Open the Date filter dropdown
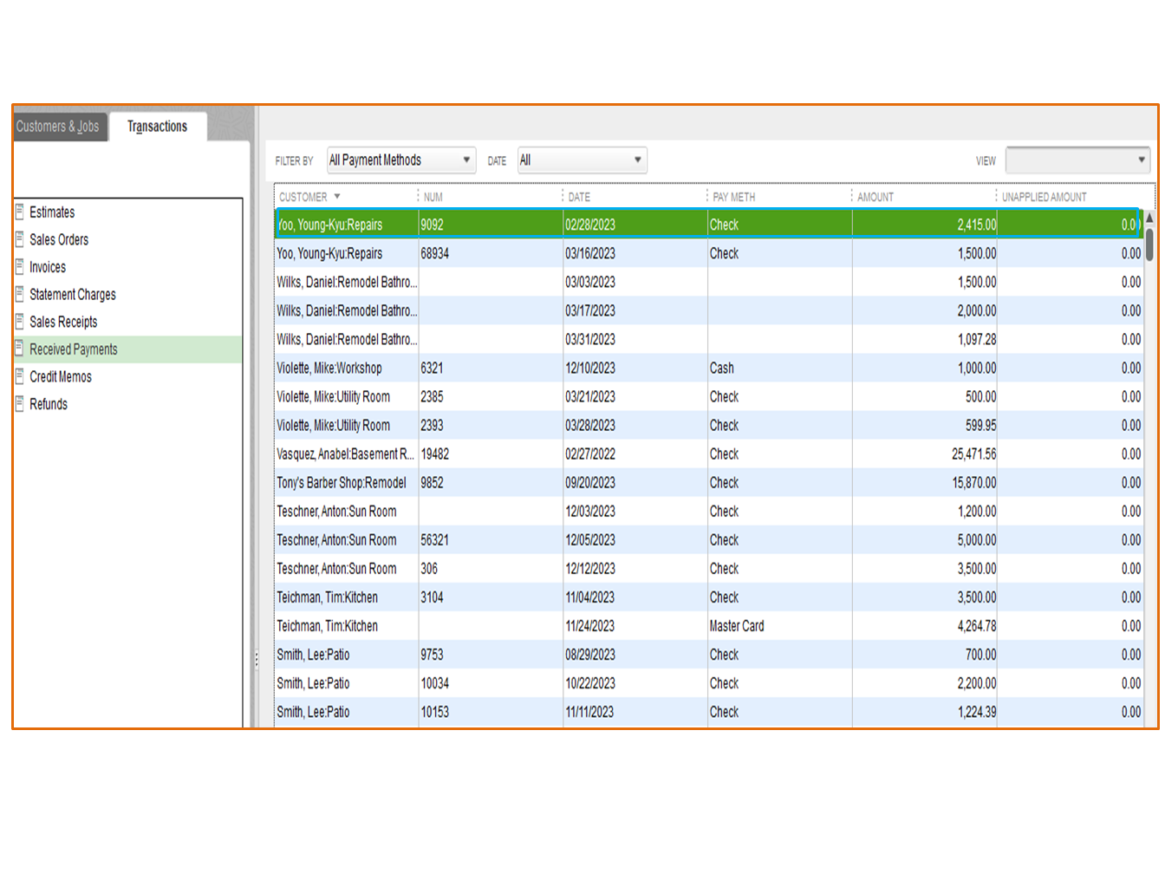 point(582,160)
